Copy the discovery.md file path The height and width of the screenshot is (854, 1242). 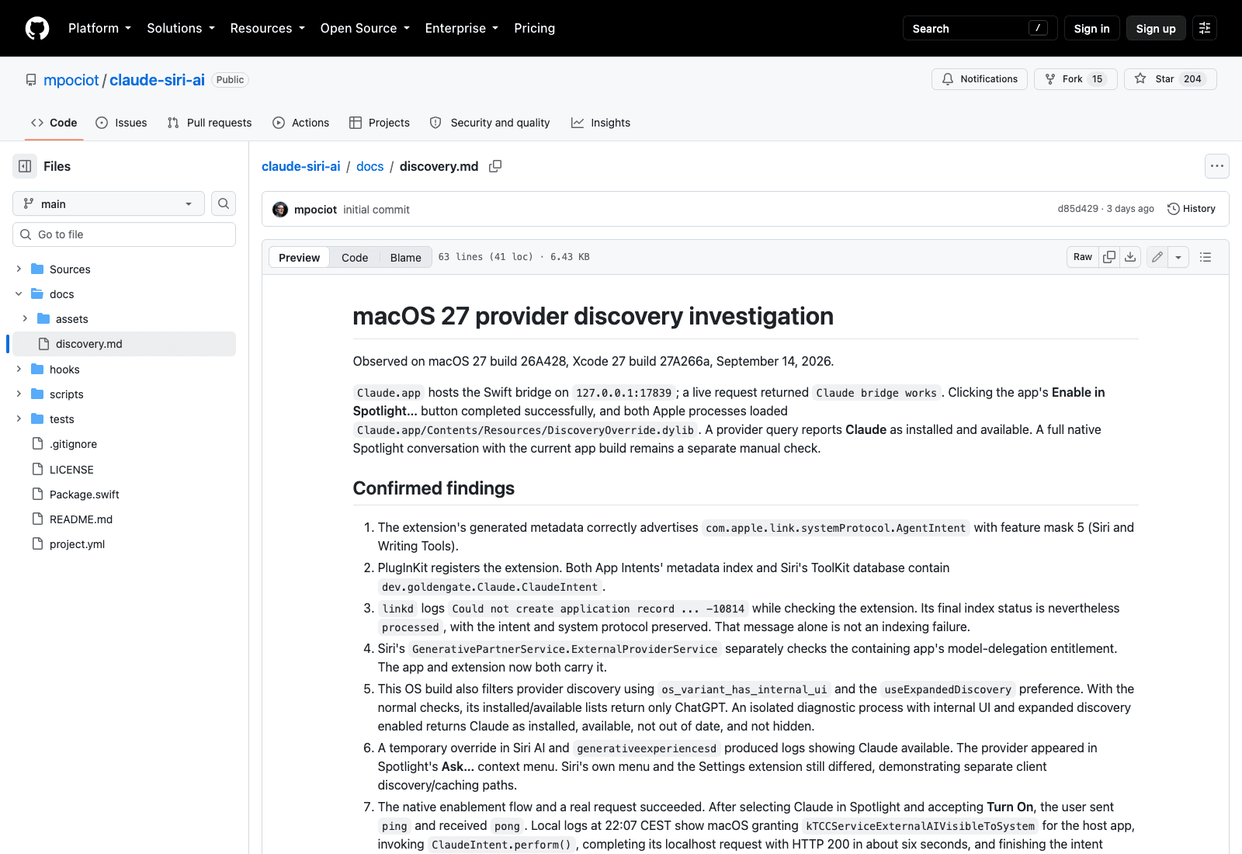(495, 166)
